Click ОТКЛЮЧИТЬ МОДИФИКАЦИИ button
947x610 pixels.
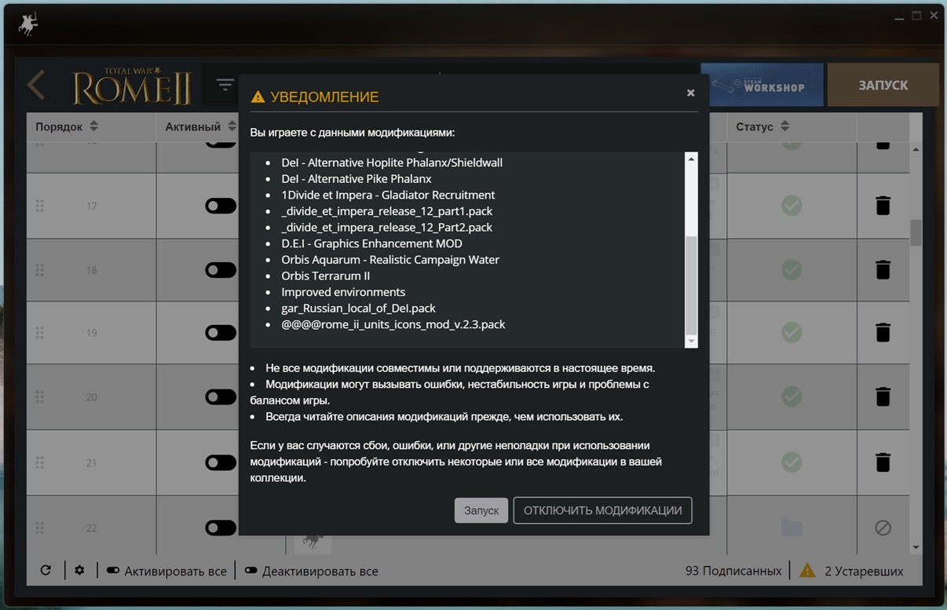[x=602, y=510]
